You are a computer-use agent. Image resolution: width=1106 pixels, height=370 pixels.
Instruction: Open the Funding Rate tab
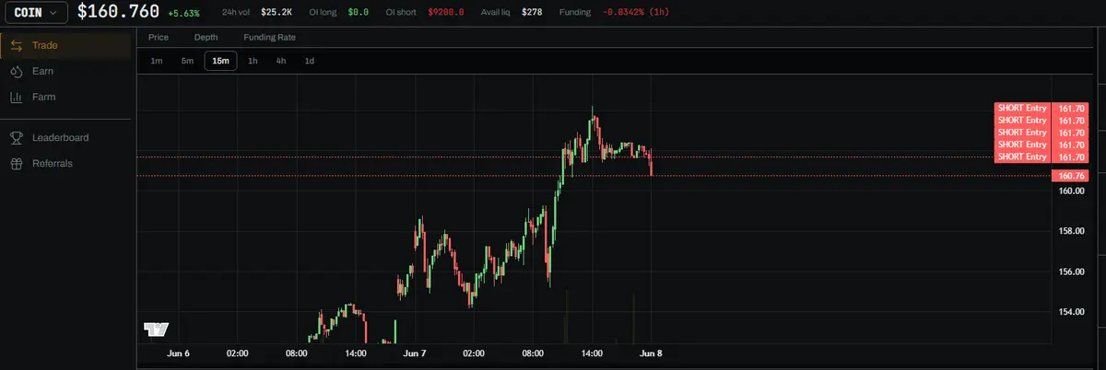point(269,37)
